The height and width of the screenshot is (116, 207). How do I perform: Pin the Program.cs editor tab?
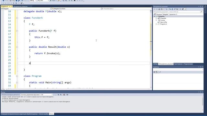pos(10,6)
